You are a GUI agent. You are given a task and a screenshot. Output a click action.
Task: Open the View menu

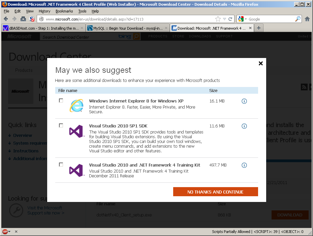(x=30, y=11)
